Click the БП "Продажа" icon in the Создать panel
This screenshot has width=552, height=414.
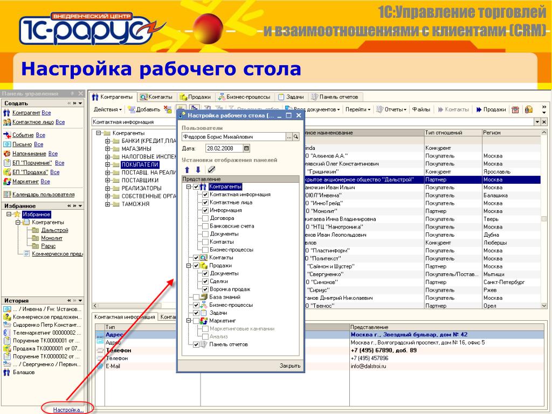6,172
